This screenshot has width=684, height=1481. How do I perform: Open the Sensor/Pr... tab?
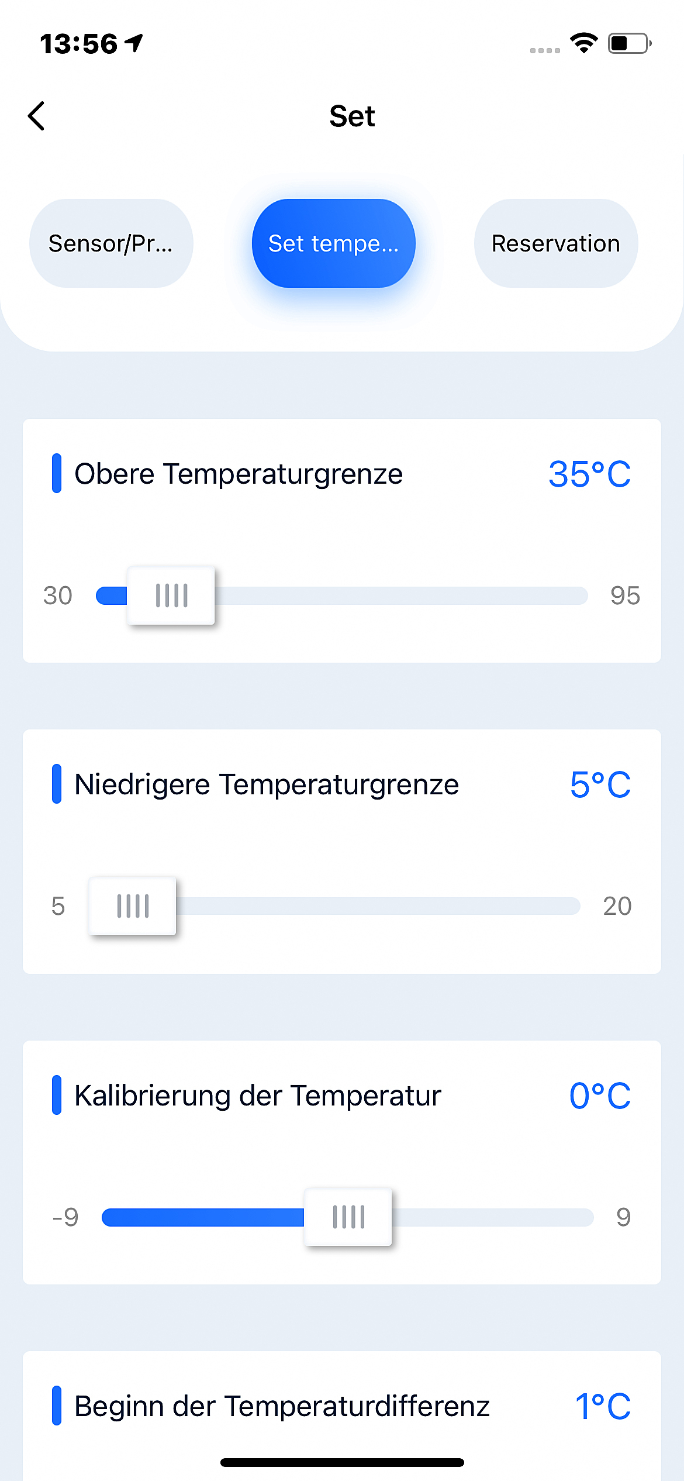pyautogui.click(x=111, y=243)
